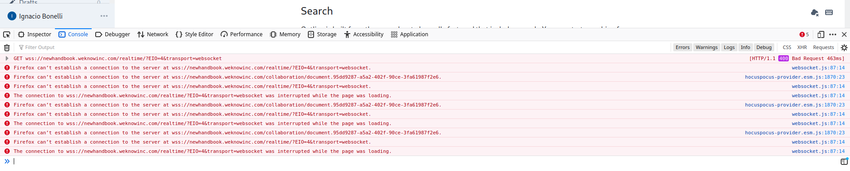Toggle the Errors filter
The height and width of the screenshot is (171, 850).
click(x=683, y=47)
